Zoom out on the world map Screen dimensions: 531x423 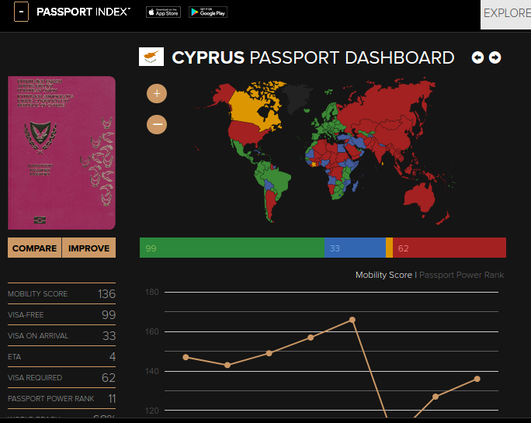157,124
